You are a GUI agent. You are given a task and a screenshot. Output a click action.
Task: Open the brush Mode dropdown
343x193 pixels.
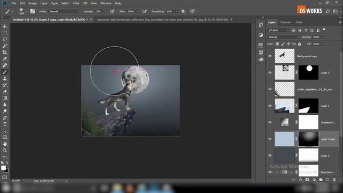(x=64, y=11)
